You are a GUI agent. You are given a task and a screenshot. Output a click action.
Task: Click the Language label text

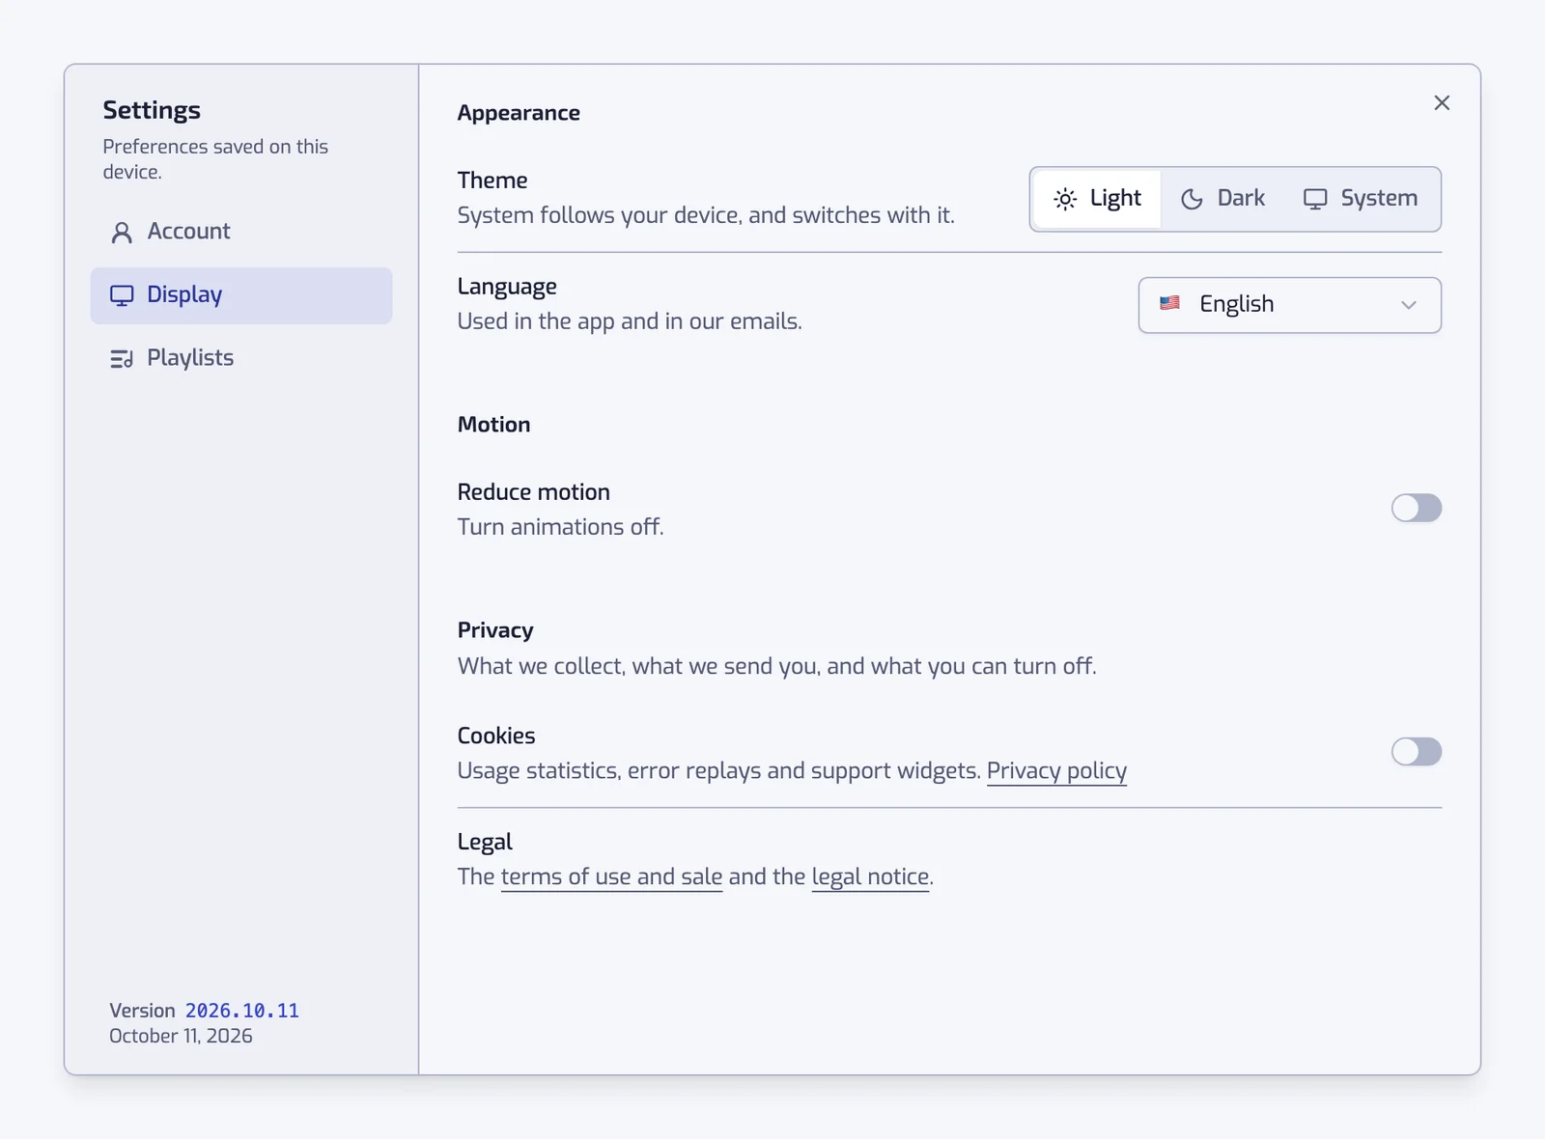pyautogui.click(x=507, y=288)
